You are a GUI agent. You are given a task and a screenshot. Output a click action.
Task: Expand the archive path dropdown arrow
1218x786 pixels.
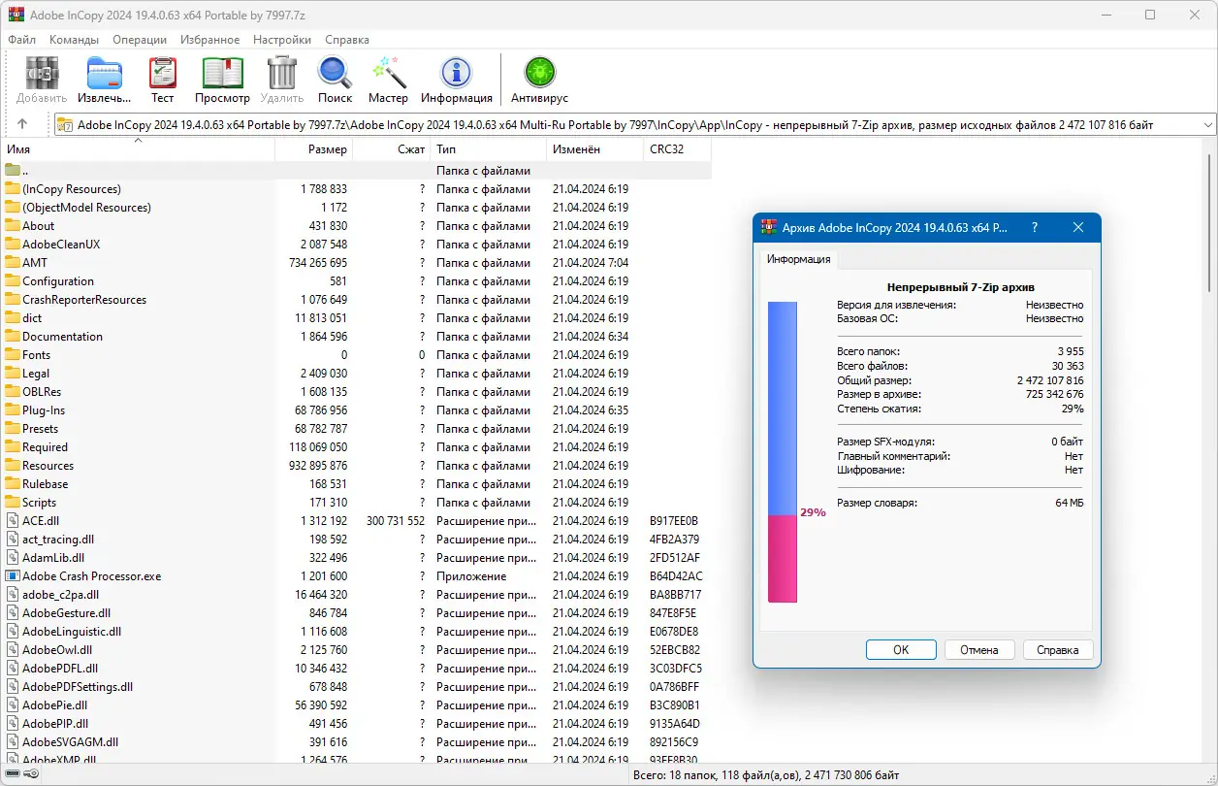1207,124
